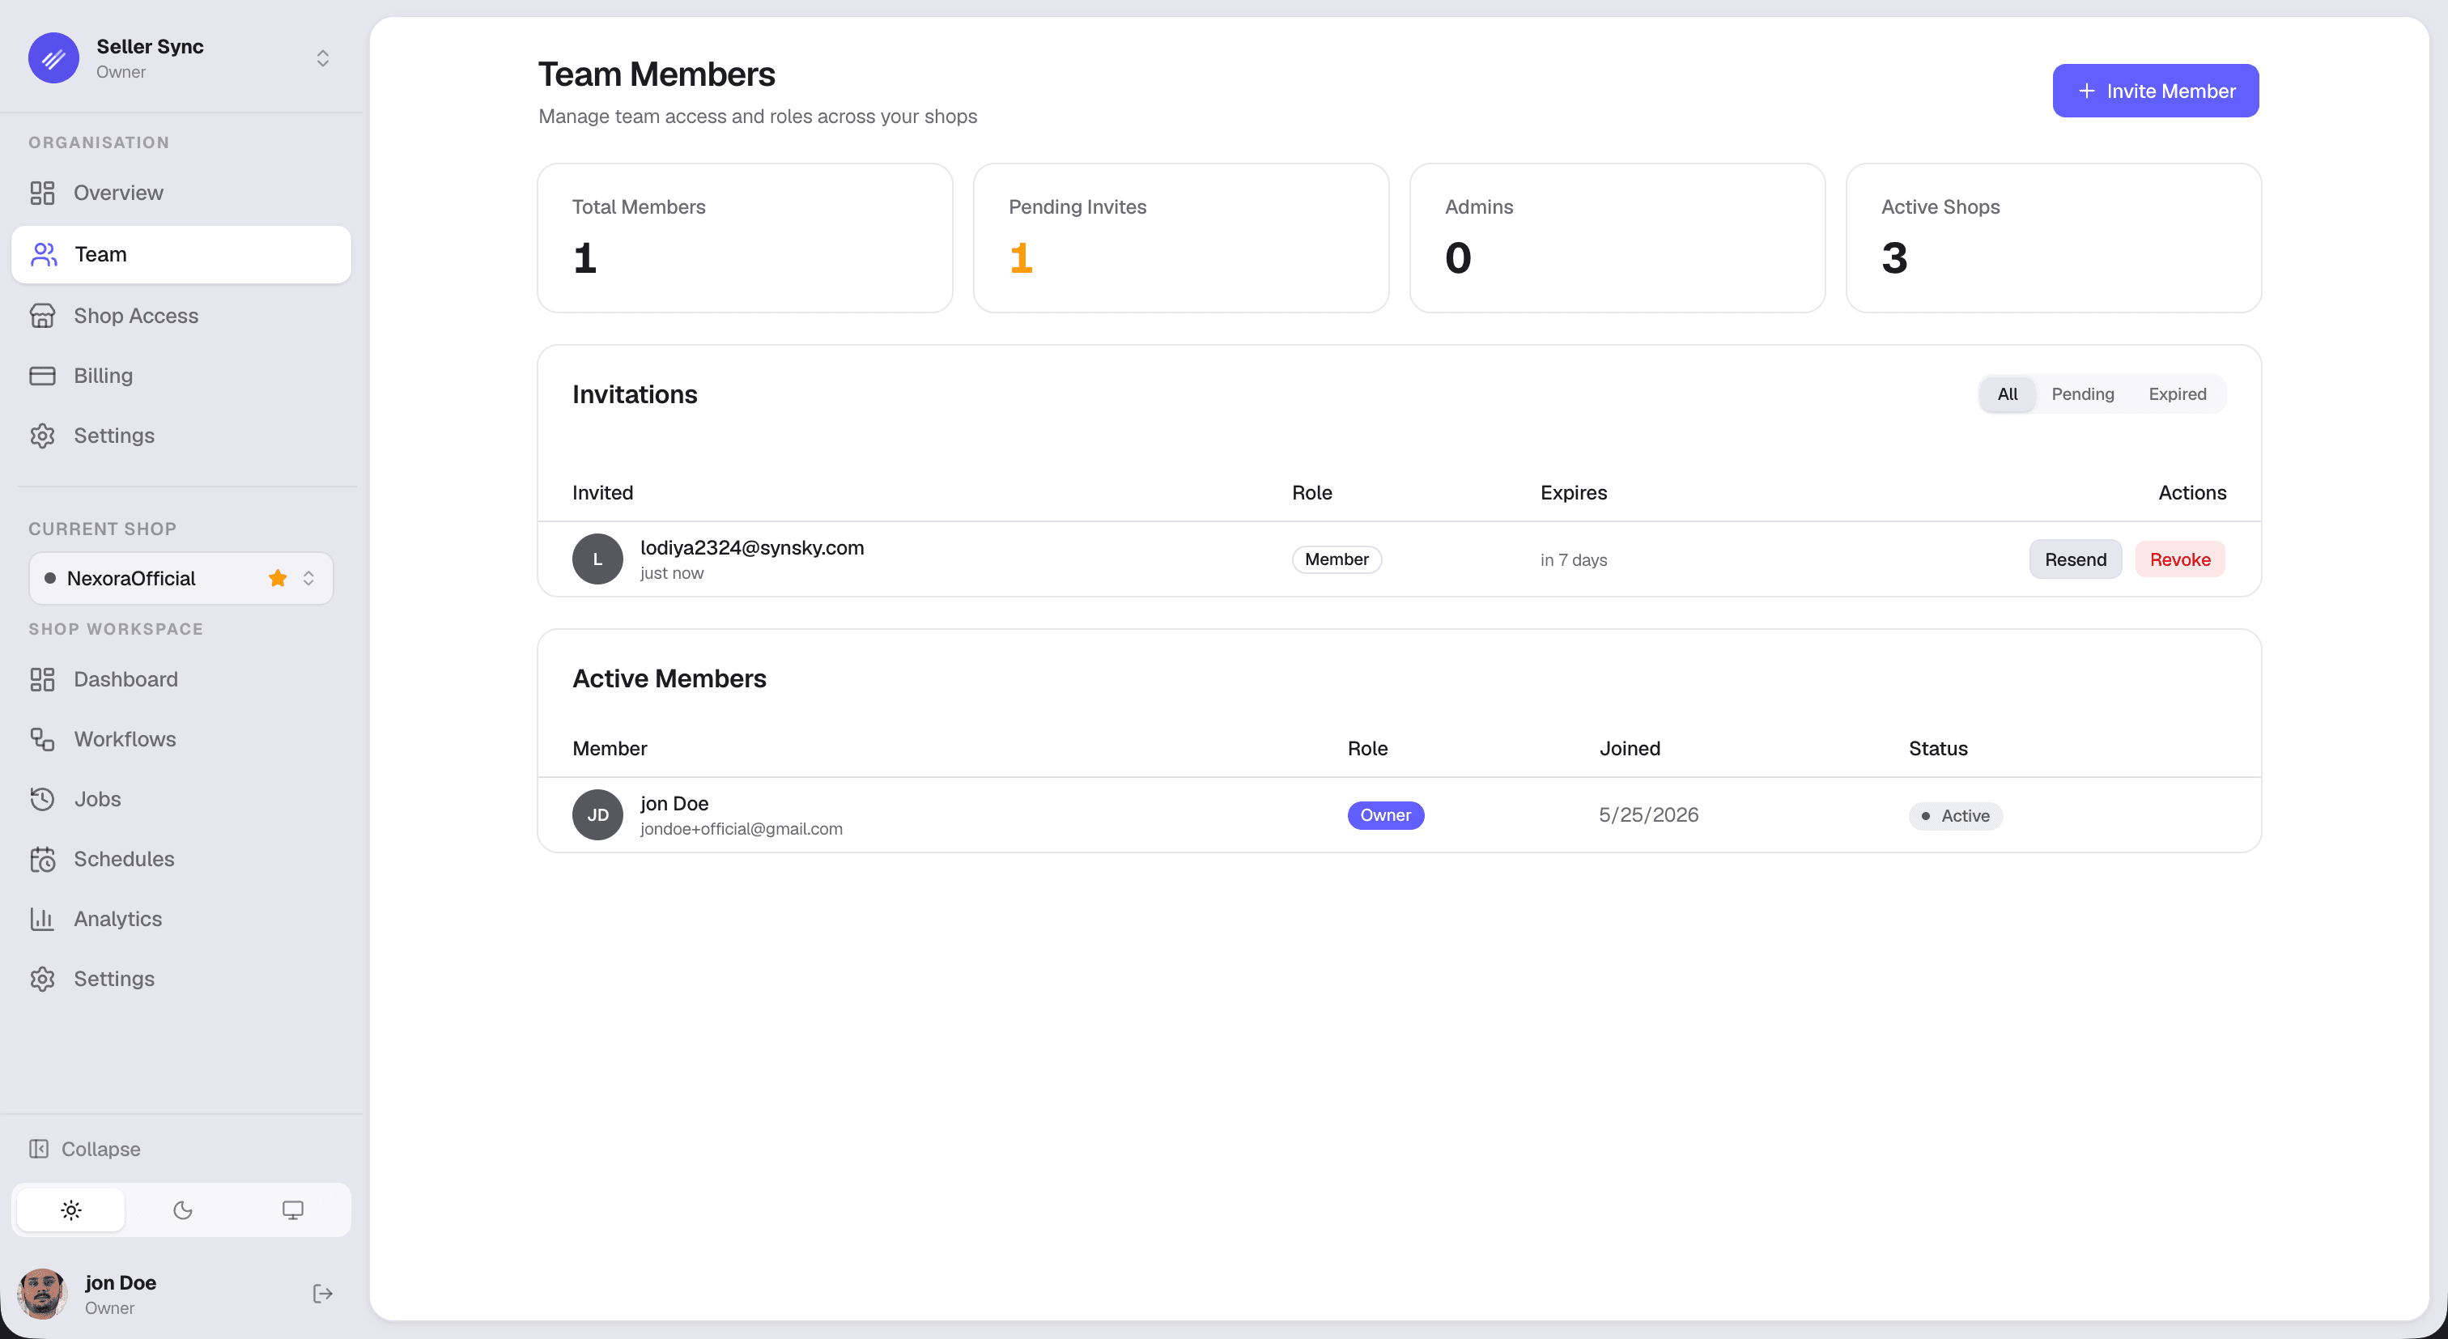The image size is (2448, 1339).
Task: Click the Analytics bar chart icon
Action: click(42, 919)
